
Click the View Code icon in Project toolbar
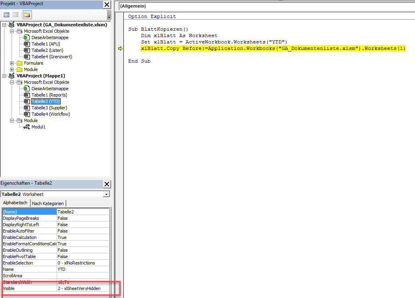click(x=6, y=15)
